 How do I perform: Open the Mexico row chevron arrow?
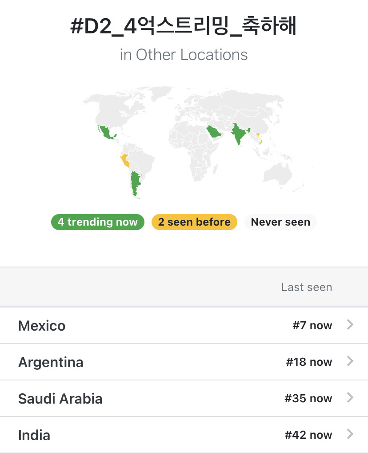pyautogui.click(x=350, y=325)
